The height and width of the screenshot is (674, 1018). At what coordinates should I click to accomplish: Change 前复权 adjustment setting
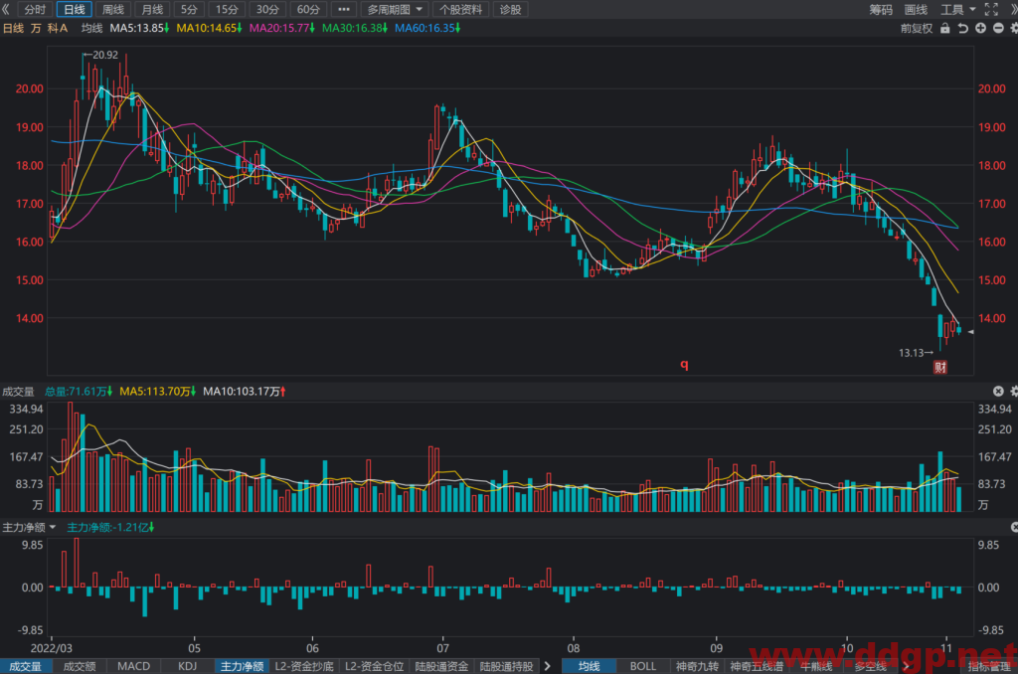tap(916, 29)
